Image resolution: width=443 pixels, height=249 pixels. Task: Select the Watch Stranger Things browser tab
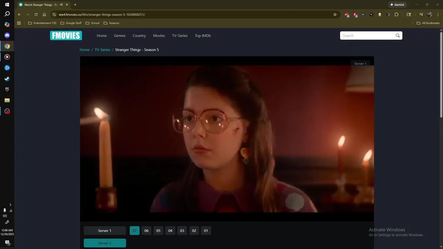[x=43, y=5]
